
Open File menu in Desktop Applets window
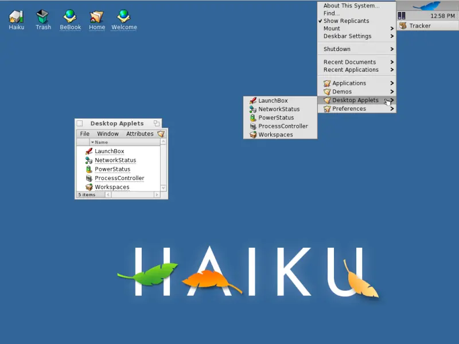tap(84, 134)
